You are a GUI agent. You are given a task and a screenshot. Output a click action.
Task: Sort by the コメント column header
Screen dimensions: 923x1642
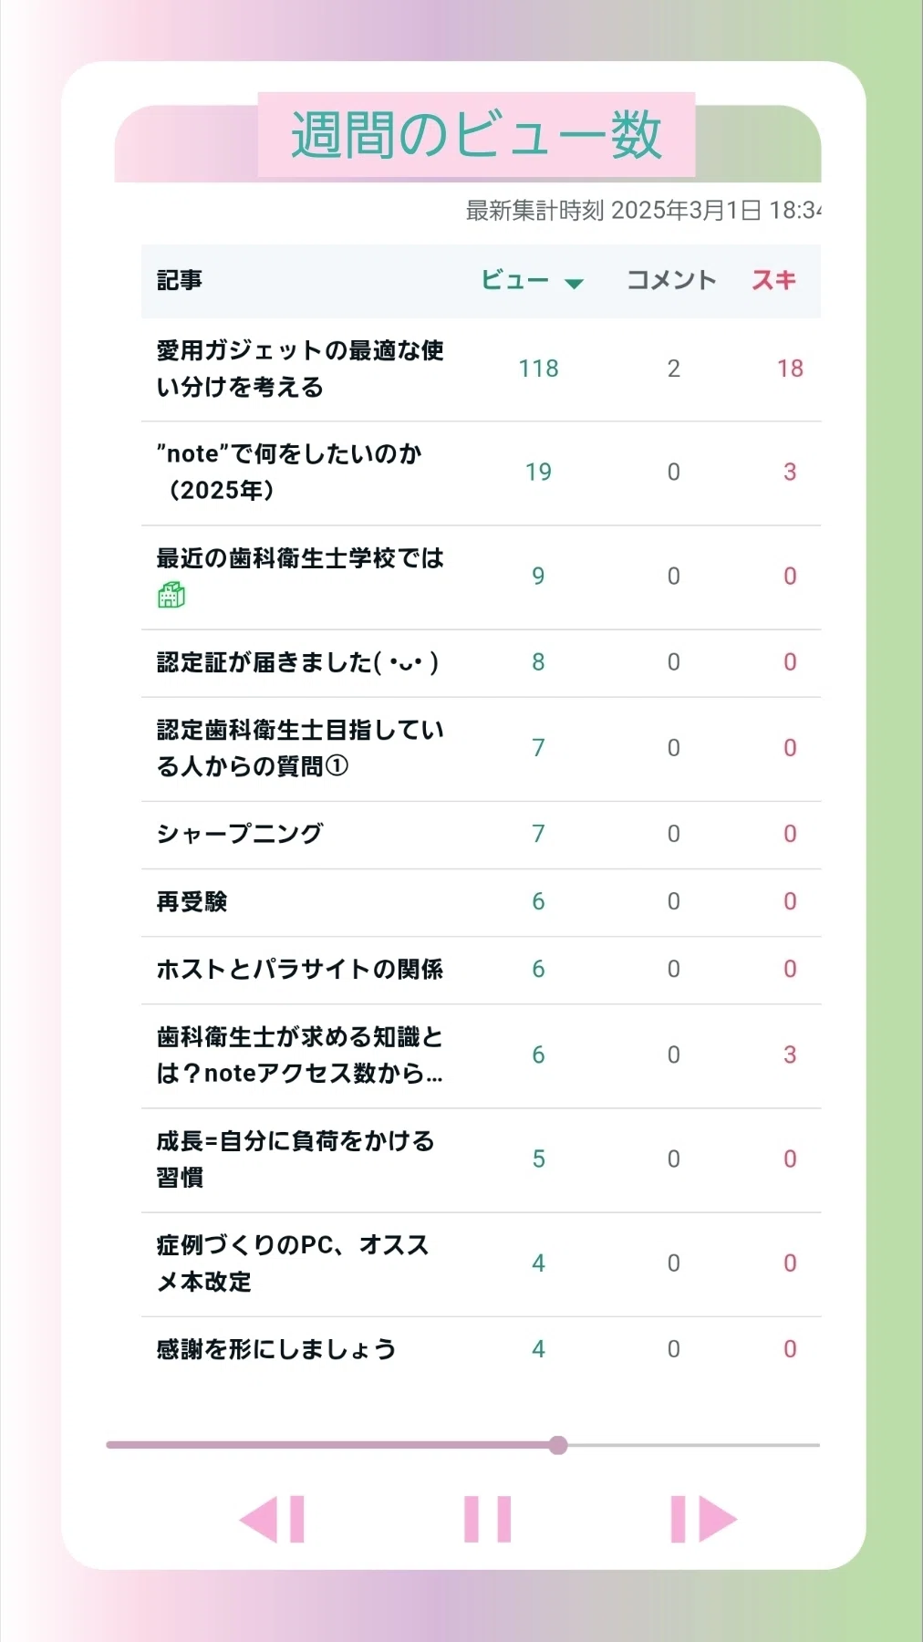672,280
